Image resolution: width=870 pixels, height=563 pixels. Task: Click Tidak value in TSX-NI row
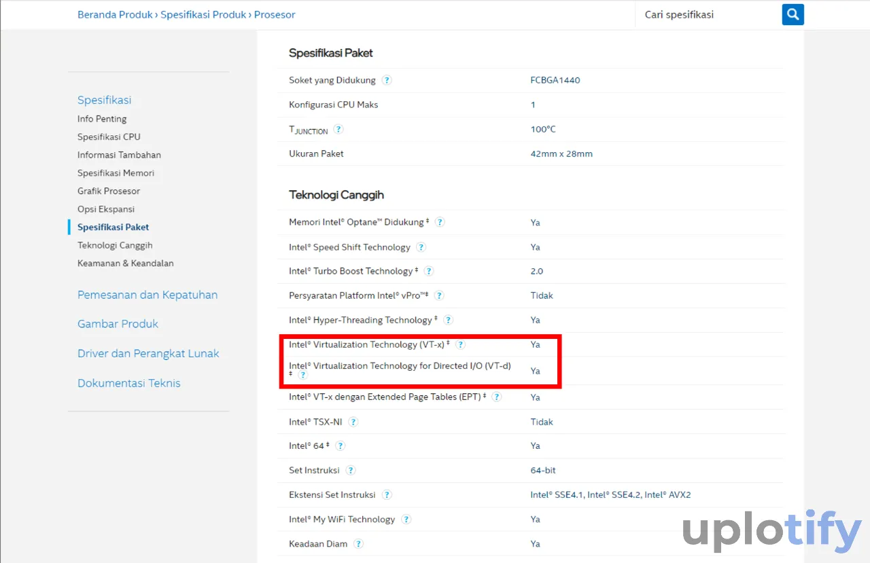pos(542,422)
